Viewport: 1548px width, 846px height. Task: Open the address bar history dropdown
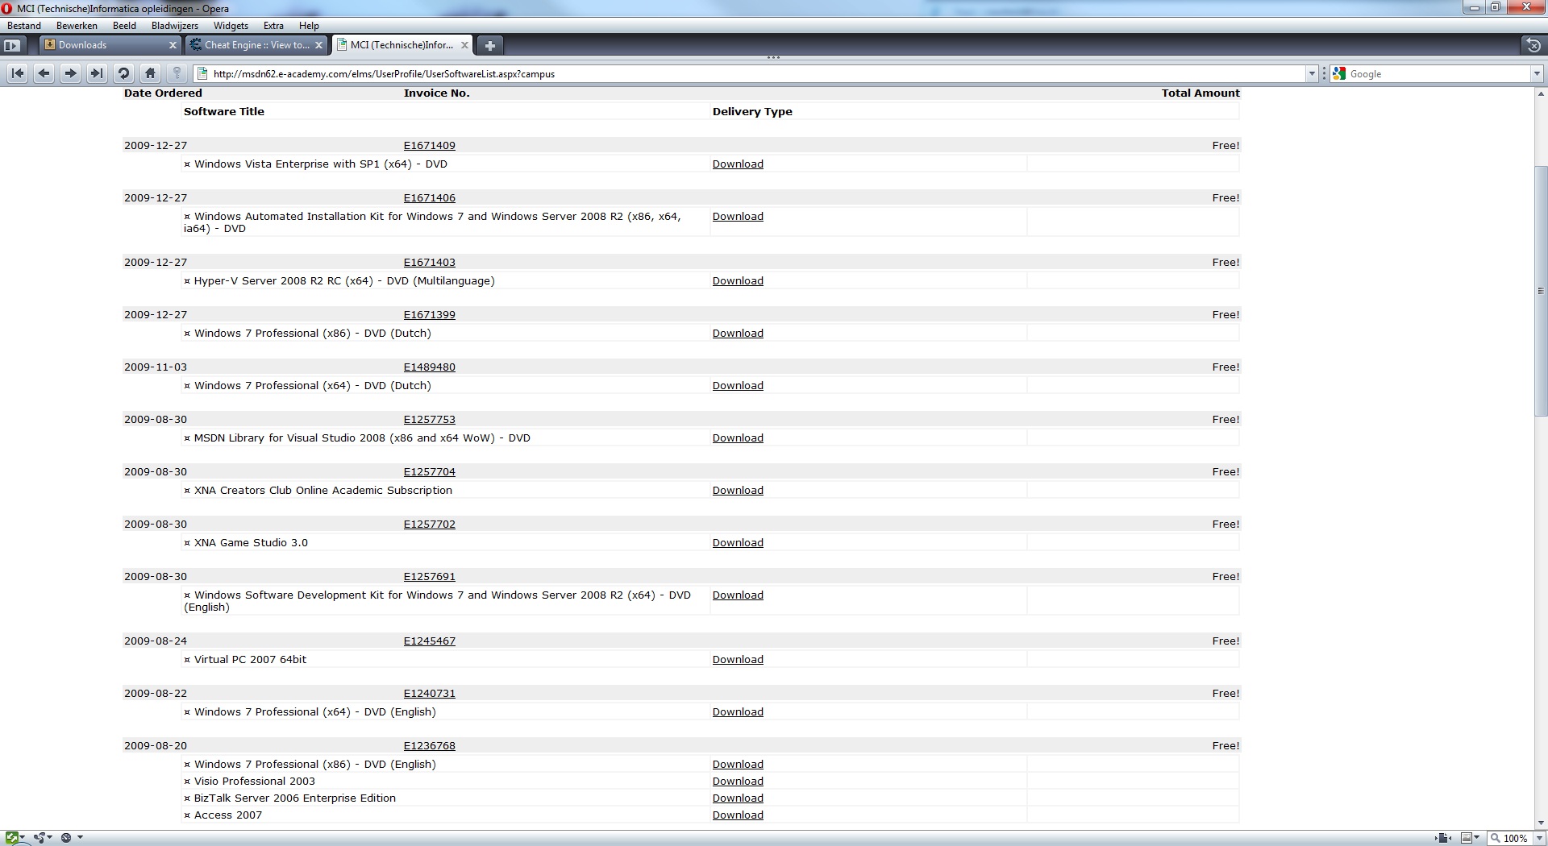(1312, 73)
